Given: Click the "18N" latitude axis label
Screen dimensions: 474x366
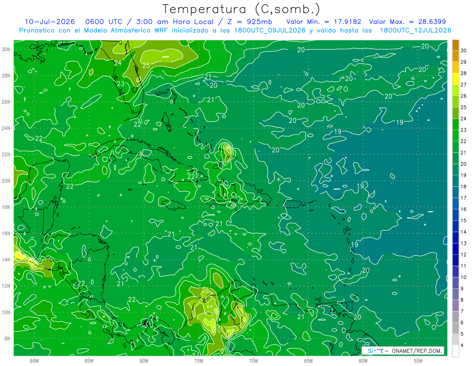Looking at the screenshot, I should 6,207.
